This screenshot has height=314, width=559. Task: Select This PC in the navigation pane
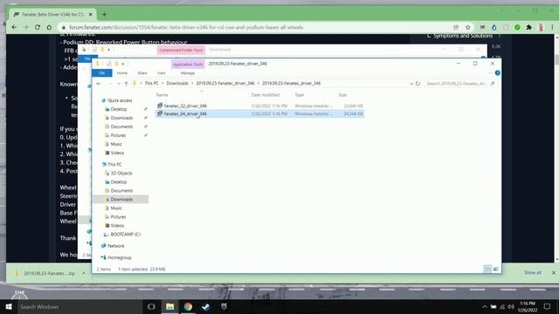click(114, 165)
